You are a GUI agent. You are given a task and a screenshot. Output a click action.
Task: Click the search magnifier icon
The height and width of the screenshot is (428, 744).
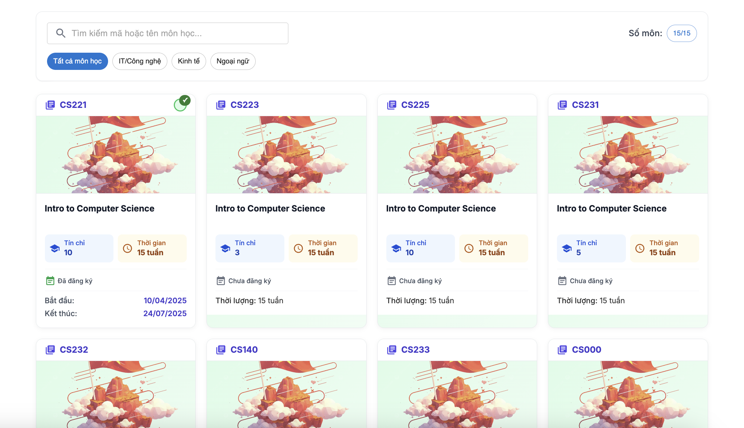point(61,33)
